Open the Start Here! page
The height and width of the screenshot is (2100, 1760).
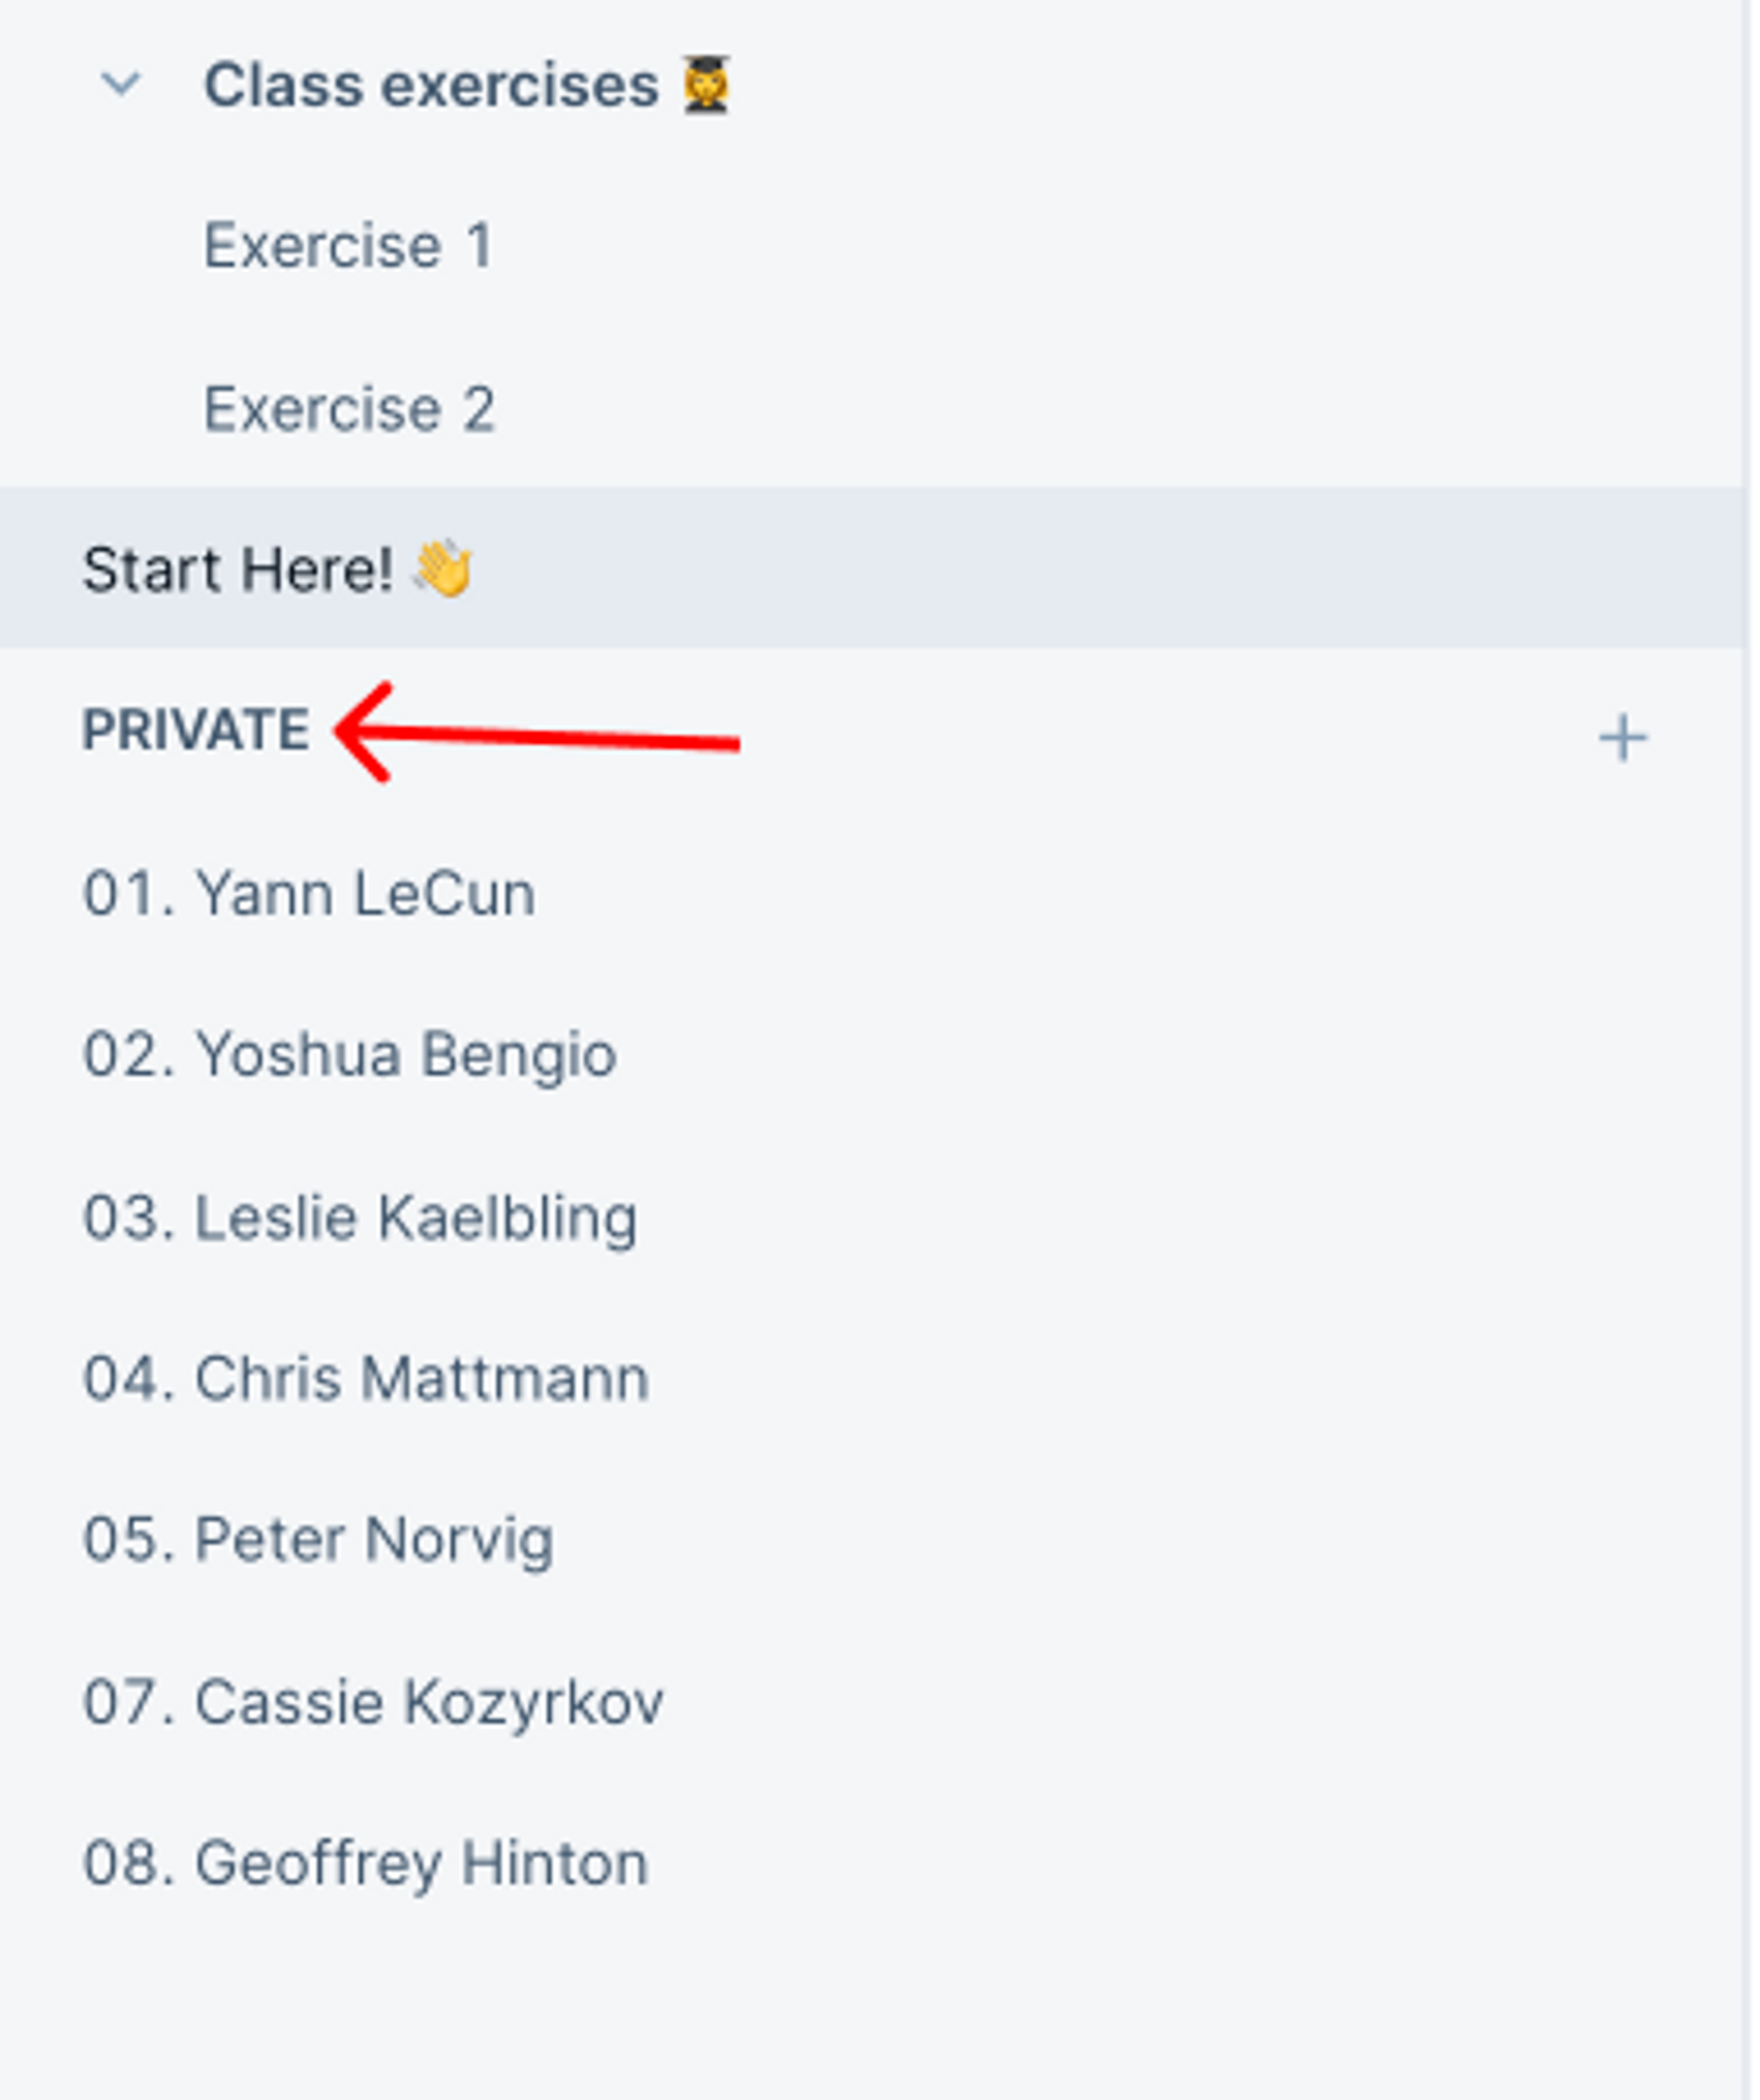click(238, 569)
